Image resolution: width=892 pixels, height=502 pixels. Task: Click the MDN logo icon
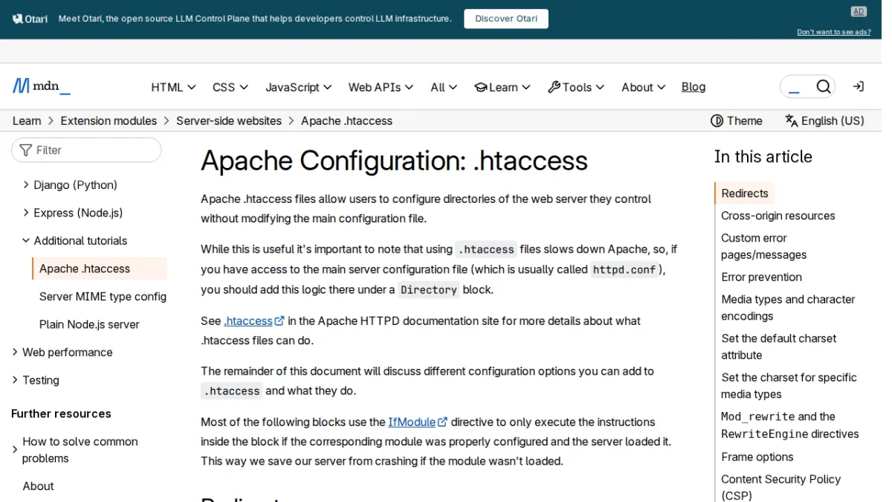20,86
